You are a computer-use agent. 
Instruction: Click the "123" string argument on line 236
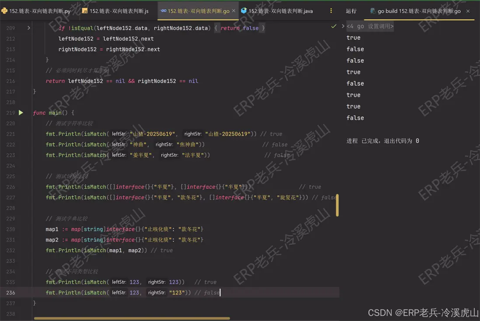(177, 293)
